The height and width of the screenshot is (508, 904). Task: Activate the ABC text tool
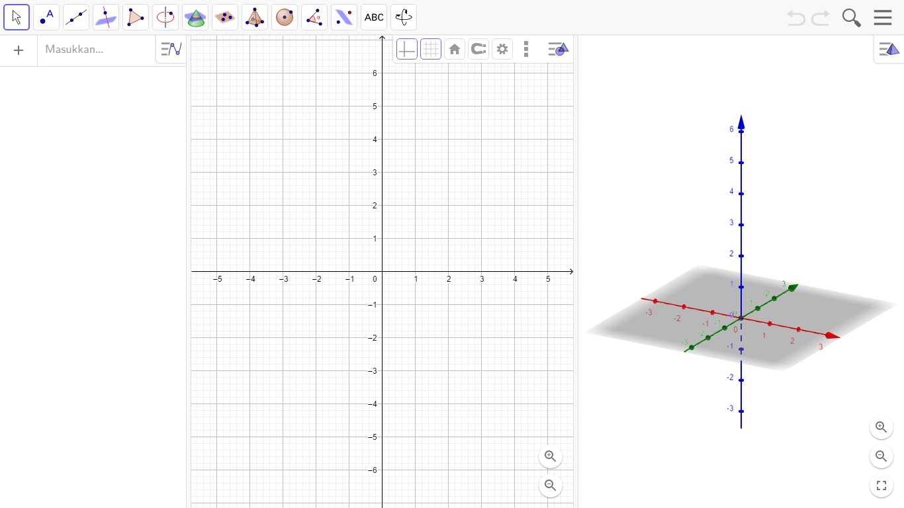(373, 17)
